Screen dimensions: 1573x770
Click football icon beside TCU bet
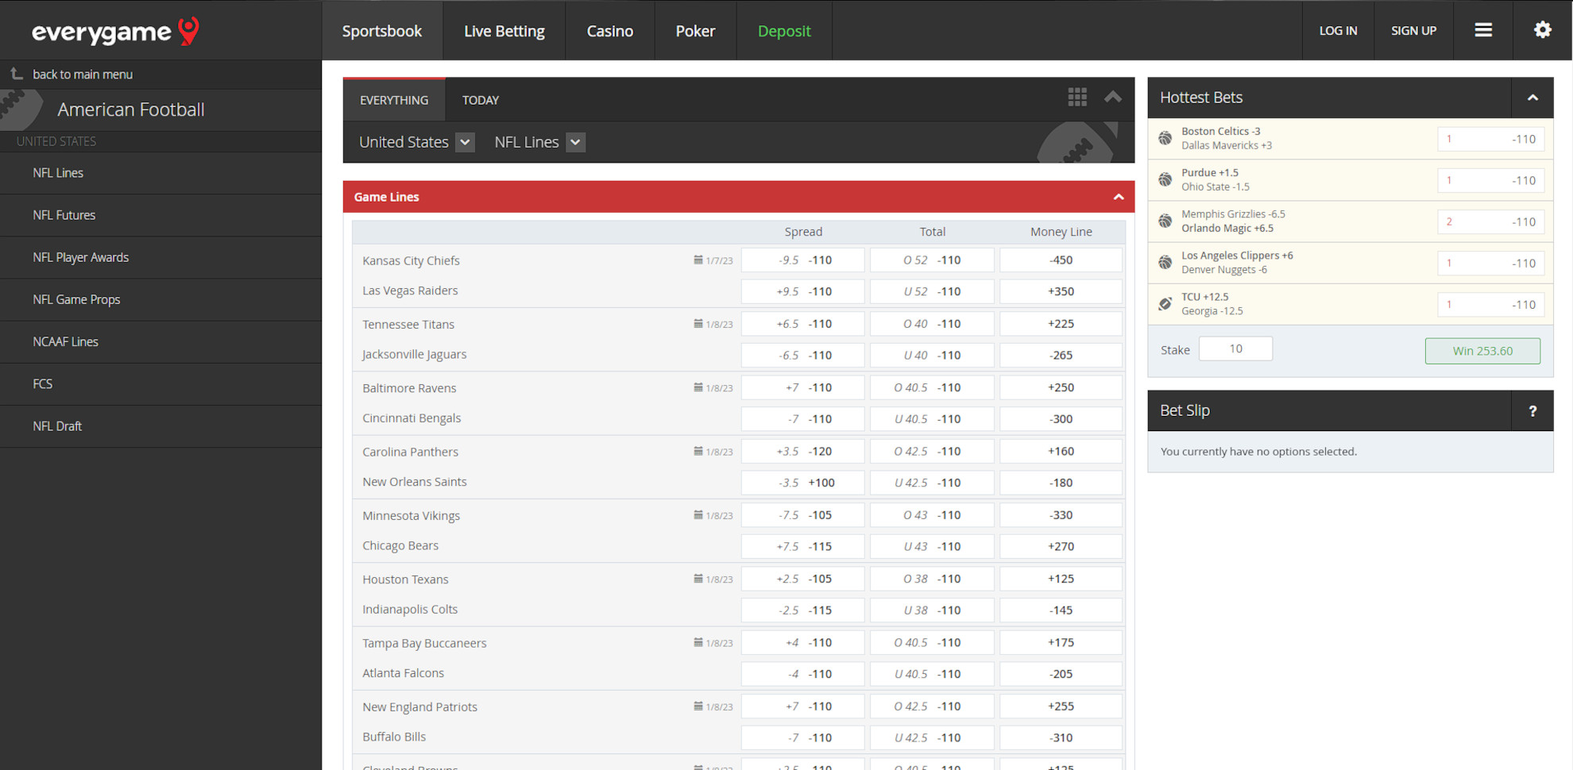tap(1165, 303)
